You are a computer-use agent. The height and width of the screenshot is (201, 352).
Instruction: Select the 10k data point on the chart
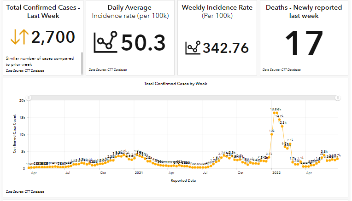point(272,134)
